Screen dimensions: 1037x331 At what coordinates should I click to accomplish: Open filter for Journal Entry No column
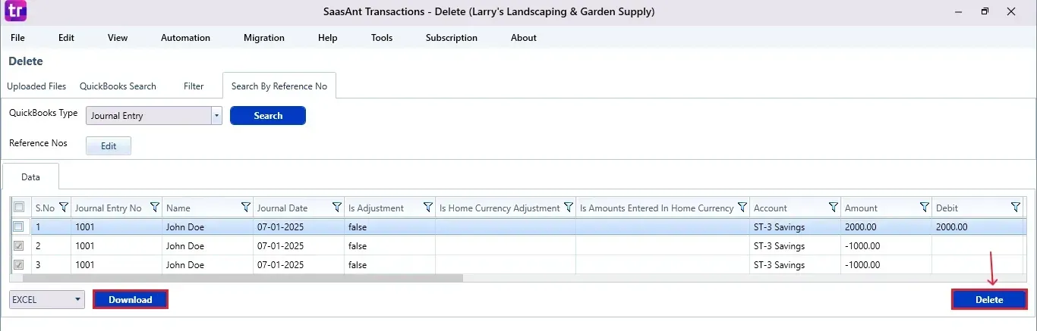[x=155, y=208]
